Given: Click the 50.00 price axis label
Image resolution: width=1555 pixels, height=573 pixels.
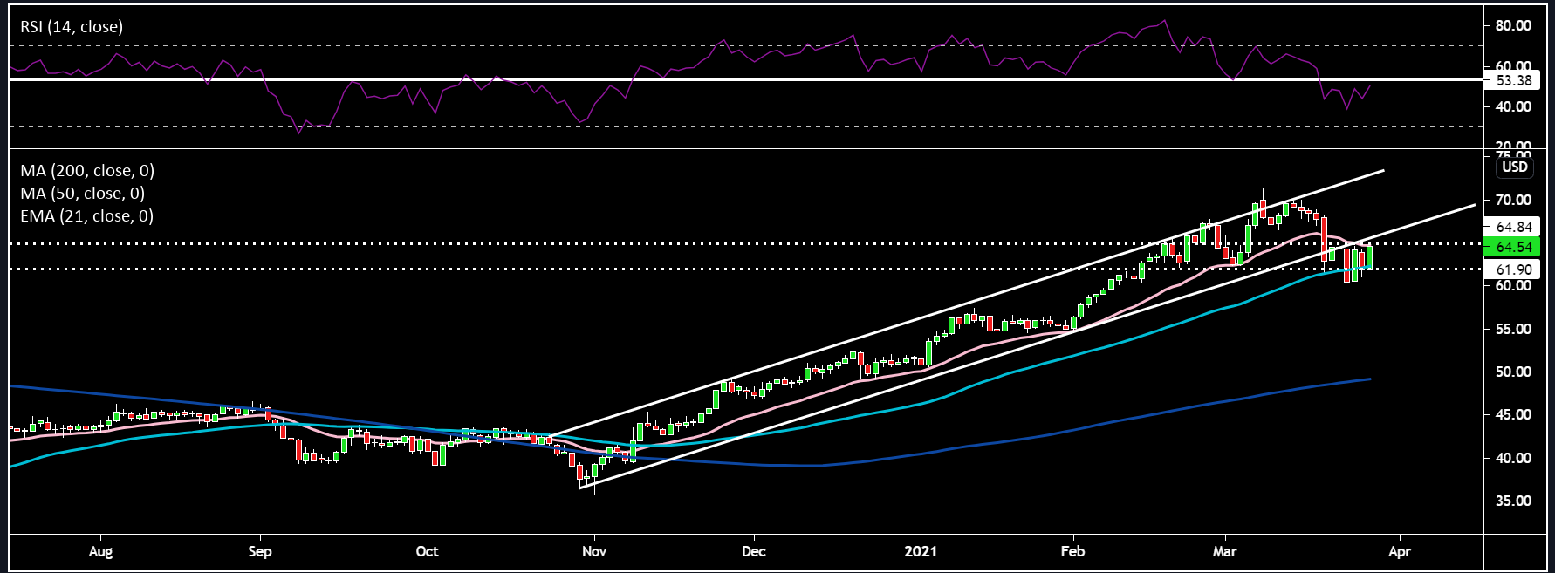Looking at the screenshot, I should tap(1513, 372).
